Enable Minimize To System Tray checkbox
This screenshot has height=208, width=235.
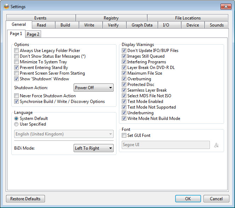click(16, 62)
